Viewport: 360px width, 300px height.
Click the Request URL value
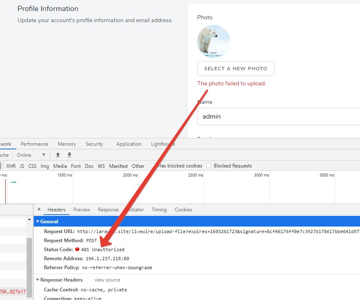pos(218,231)
